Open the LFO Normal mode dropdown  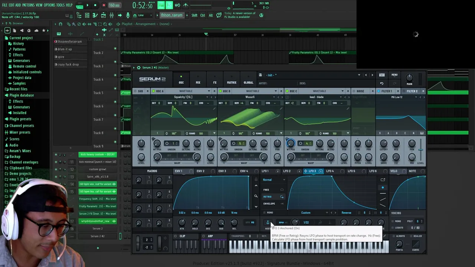click(274, 180)
